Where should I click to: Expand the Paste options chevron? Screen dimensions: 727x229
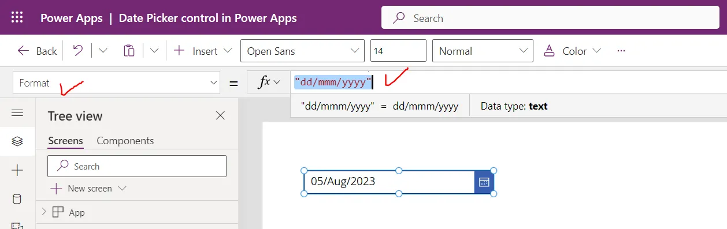[154, 51]
